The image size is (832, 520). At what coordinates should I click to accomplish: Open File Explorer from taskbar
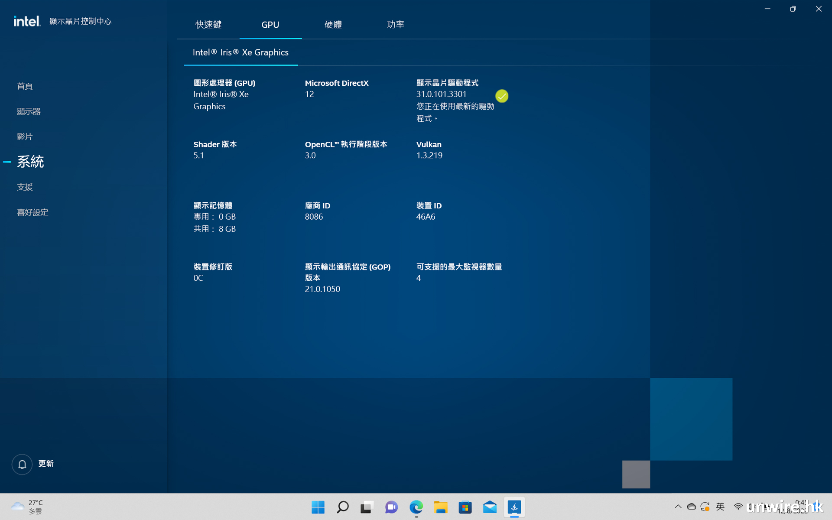point(441,507)
